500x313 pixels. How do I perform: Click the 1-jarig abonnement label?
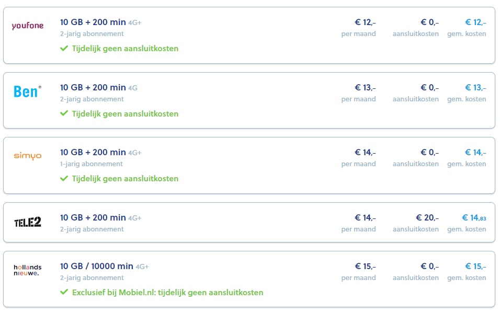coord(91,164)
